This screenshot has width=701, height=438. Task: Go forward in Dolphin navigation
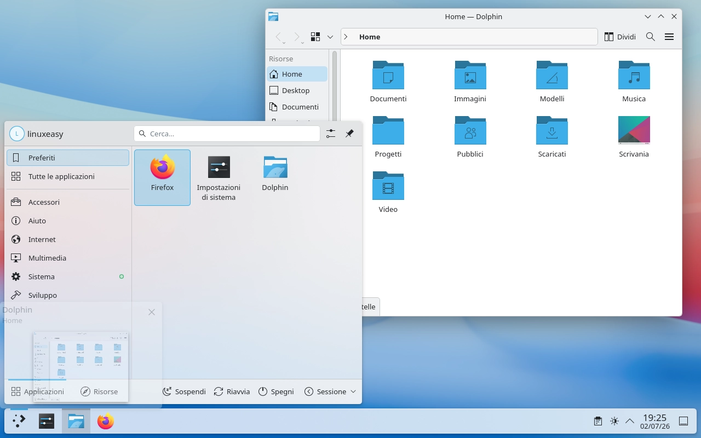(297, 37)
